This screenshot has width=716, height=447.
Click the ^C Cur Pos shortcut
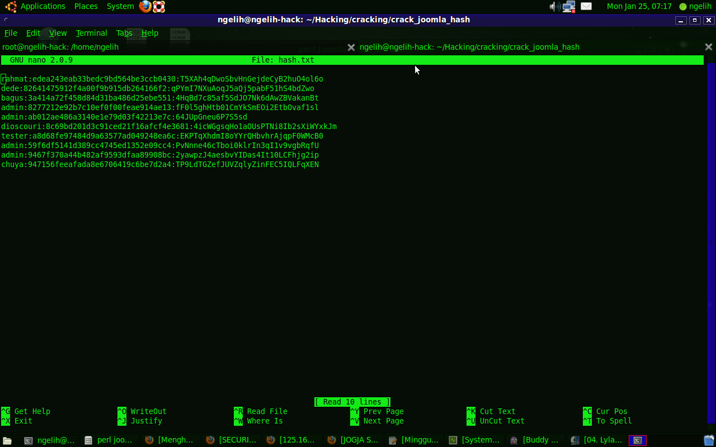click(605, 411)
